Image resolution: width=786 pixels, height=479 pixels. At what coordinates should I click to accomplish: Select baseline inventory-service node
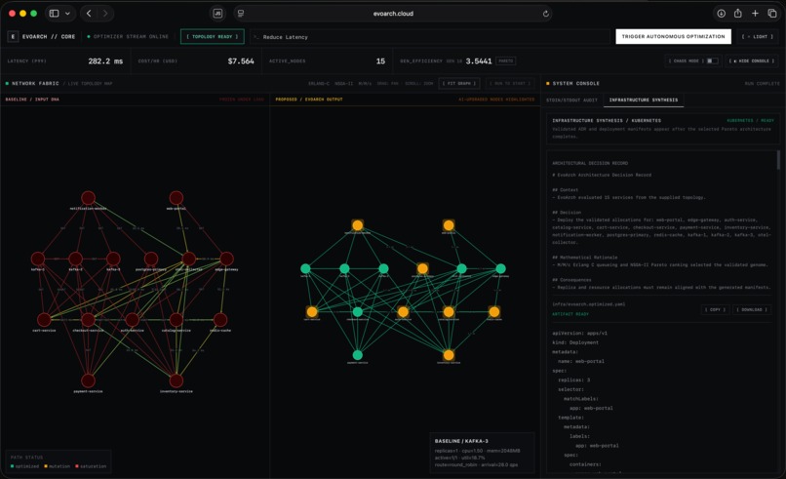[x=176, y=380]
